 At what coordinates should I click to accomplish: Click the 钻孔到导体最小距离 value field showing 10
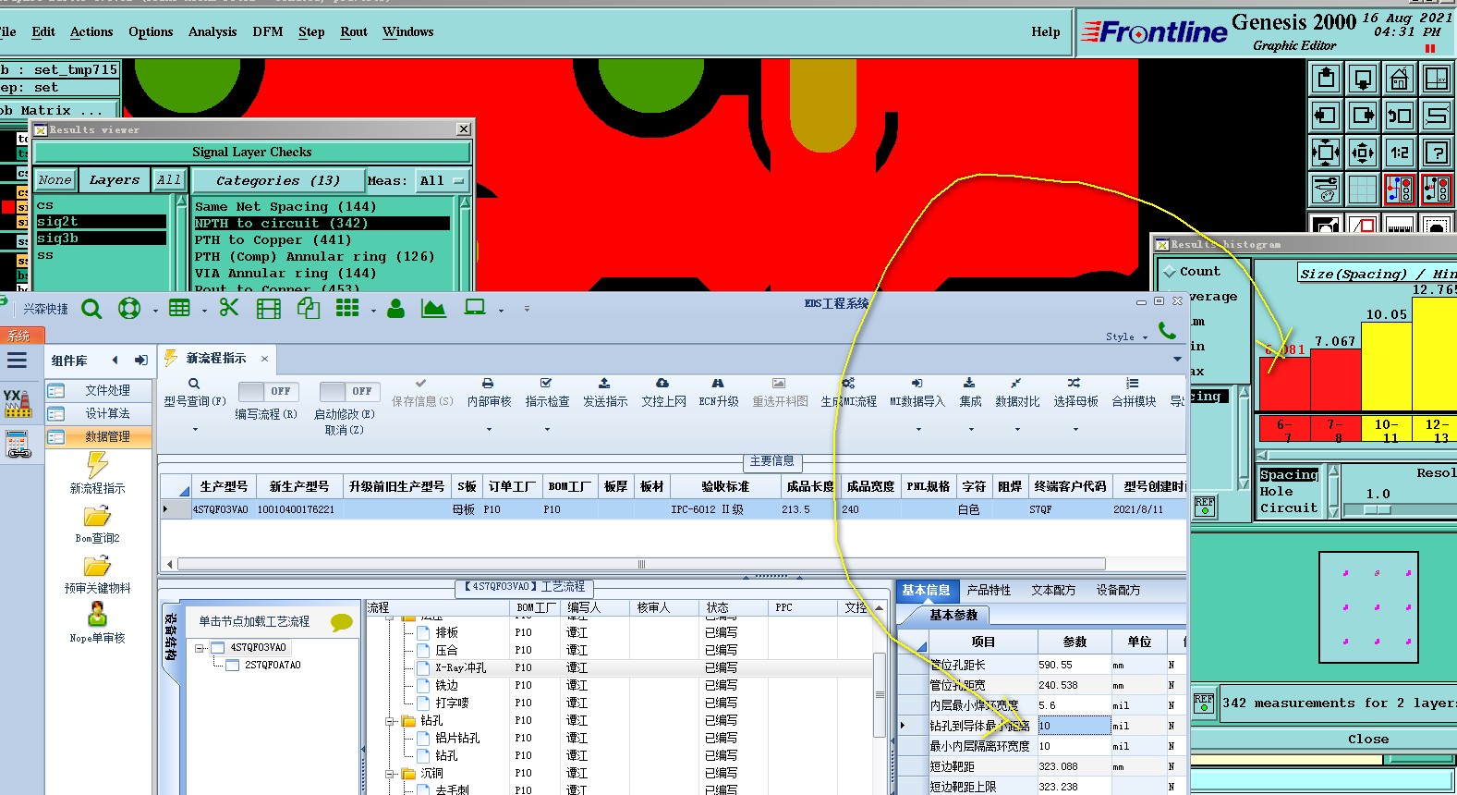[1074, 726]
